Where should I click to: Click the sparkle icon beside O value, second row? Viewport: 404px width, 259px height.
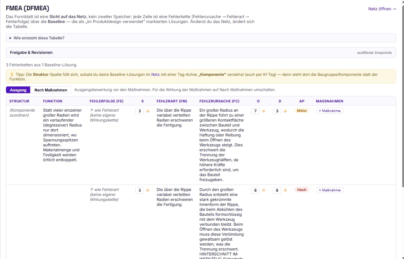[x=263, y=190]
